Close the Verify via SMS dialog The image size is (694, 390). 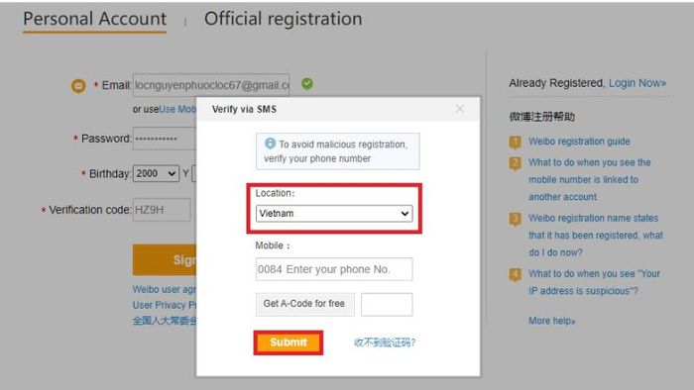tap(459, 109)
